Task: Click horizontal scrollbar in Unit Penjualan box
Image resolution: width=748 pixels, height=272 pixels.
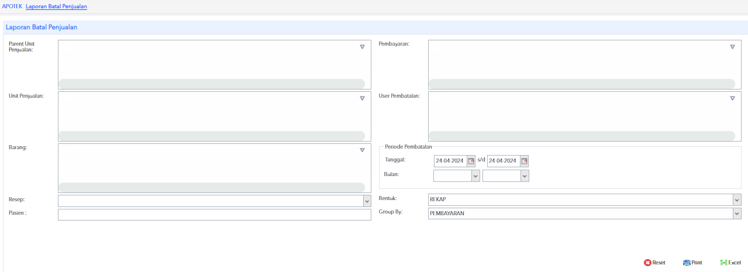Action: tap(211, 136)
